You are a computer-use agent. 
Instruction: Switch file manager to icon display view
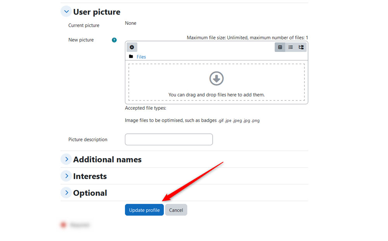coord(280,47)
